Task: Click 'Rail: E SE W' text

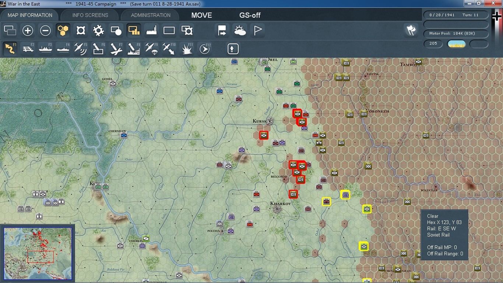Action: click(x=442, y=228)
